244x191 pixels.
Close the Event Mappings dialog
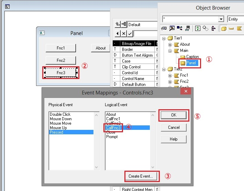click(186, 91)
